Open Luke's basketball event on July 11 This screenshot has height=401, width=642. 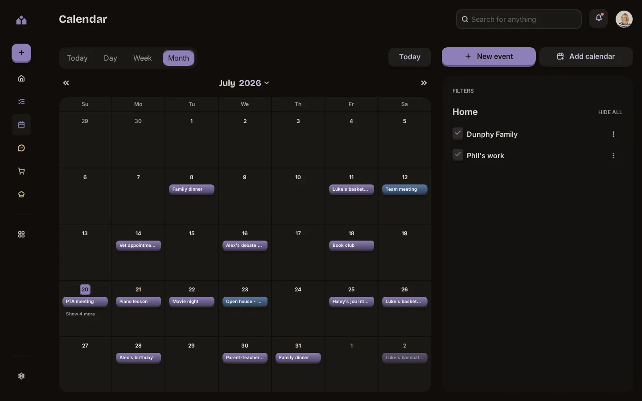[351, 189]
